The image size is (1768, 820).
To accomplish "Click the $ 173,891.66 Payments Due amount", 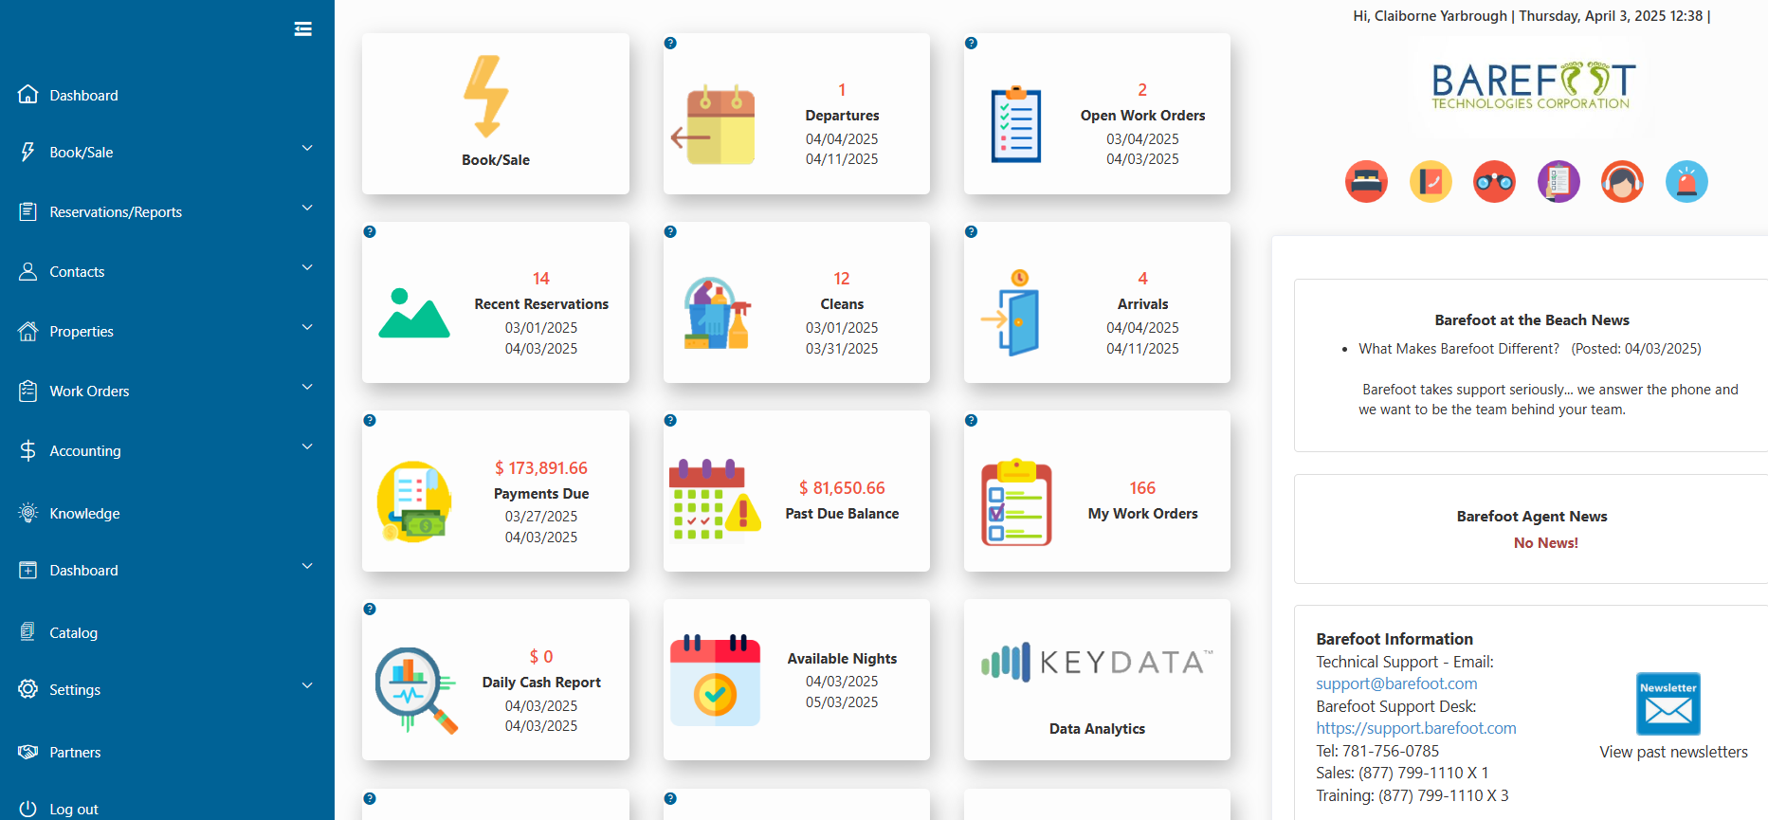I will [541, 468].
